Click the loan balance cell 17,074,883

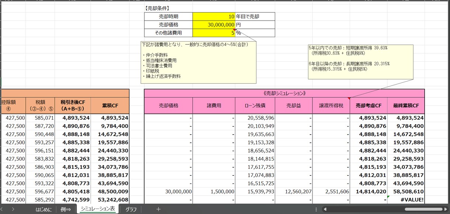pos(255,175)
